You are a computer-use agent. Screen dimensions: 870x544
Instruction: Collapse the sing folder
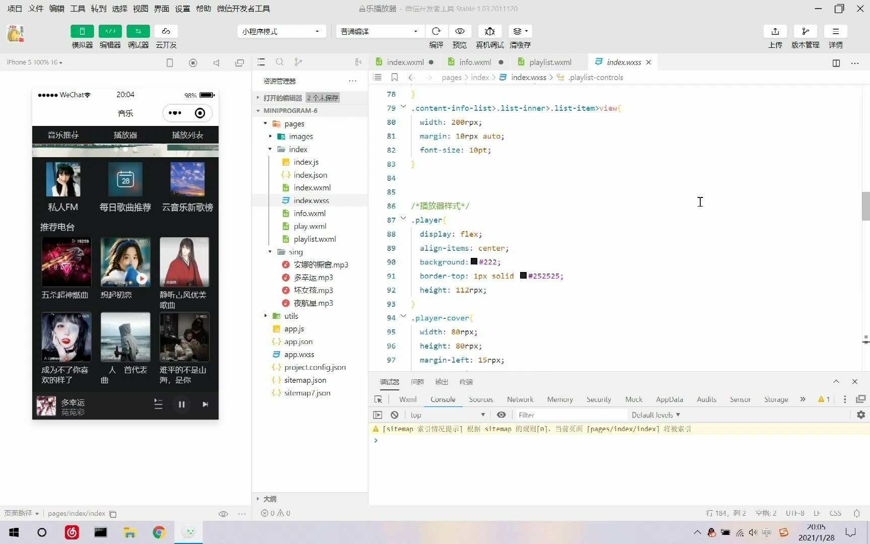[270, 252]
